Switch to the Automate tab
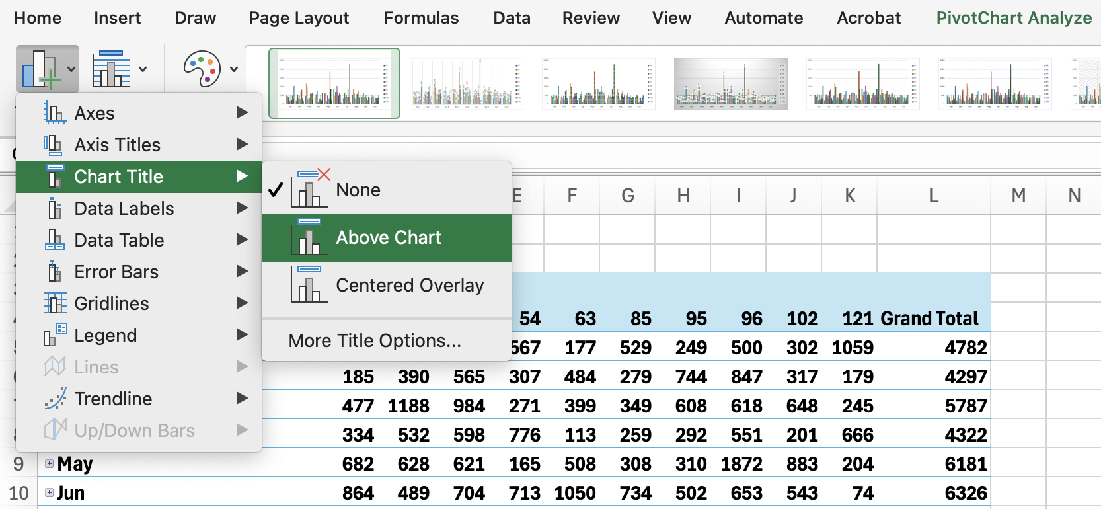The width and height of the screenshot is (1101, 509). [764, 18]
